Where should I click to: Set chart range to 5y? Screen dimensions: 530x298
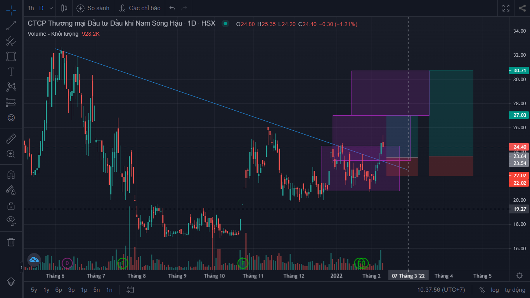34,290
